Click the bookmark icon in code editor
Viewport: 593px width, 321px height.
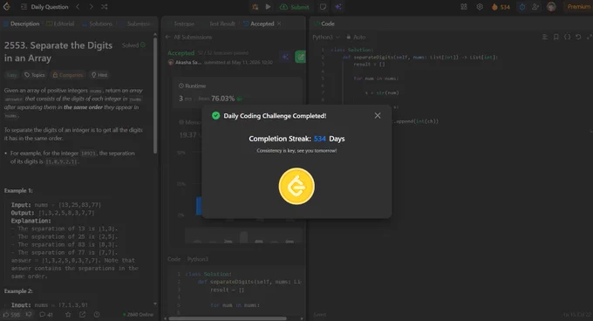point(556,37)
